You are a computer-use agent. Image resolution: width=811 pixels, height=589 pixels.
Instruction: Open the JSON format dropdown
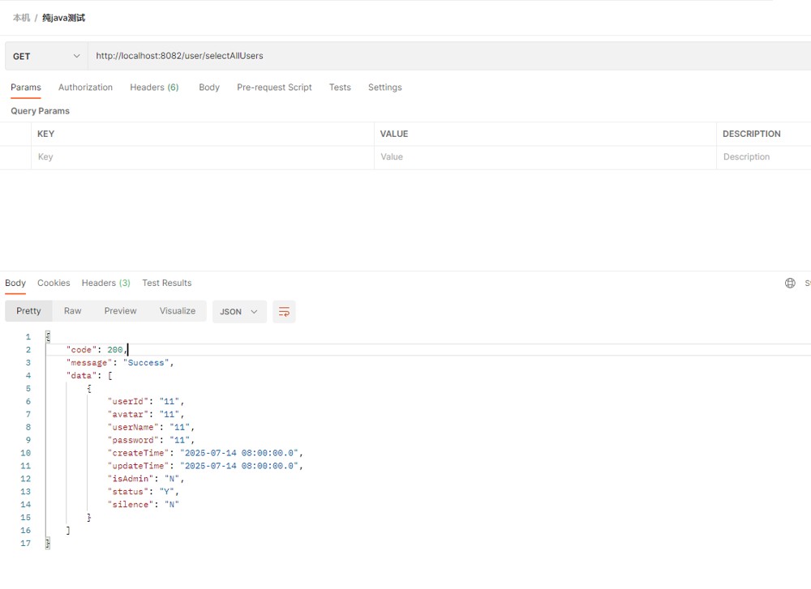click(x=239, y=312)
